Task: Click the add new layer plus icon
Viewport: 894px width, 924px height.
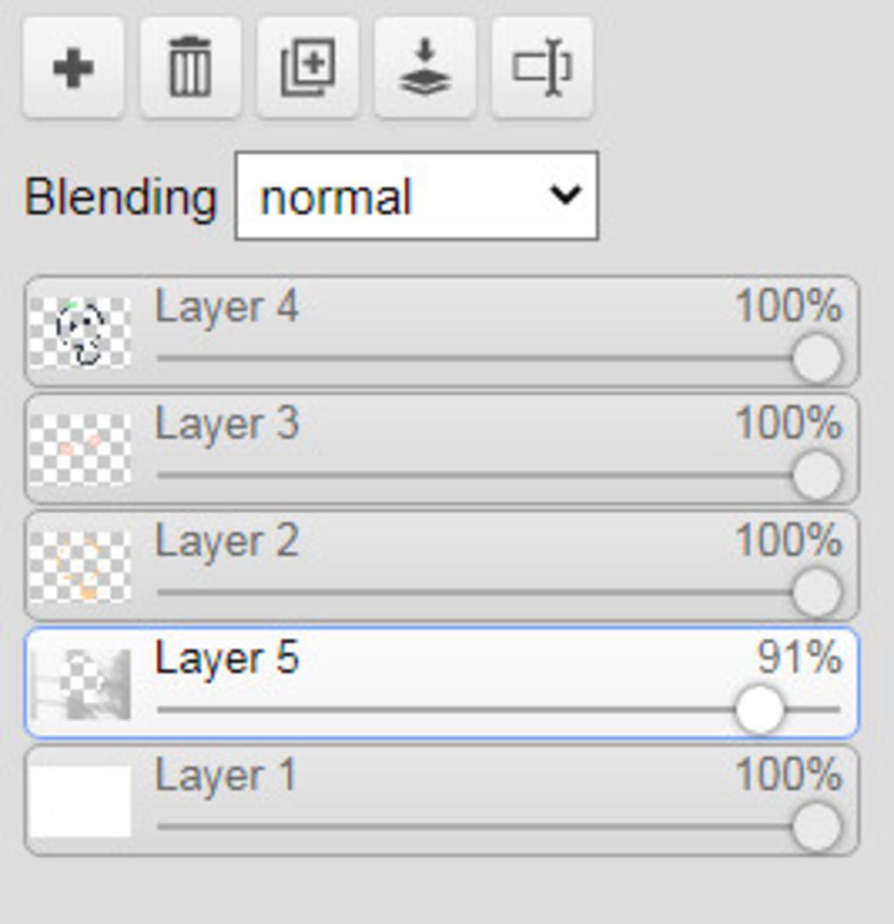Action: tap(73, 68)
